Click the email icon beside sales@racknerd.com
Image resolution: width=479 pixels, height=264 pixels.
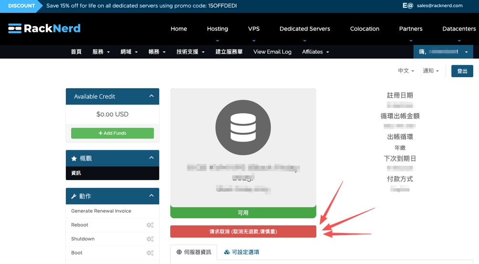pyautogui.click(x=407, y=6)
